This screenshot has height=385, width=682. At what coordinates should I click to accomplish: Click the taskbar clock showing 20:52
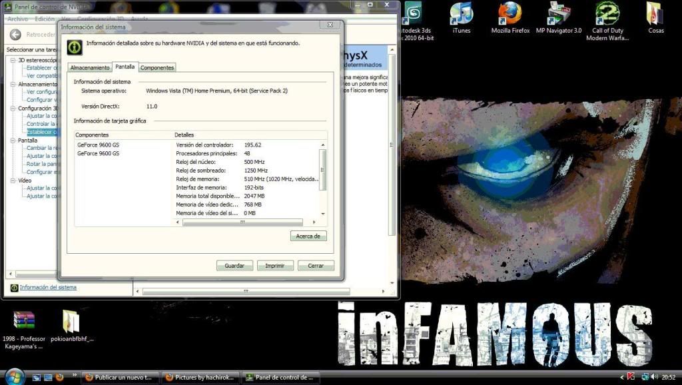669,377
